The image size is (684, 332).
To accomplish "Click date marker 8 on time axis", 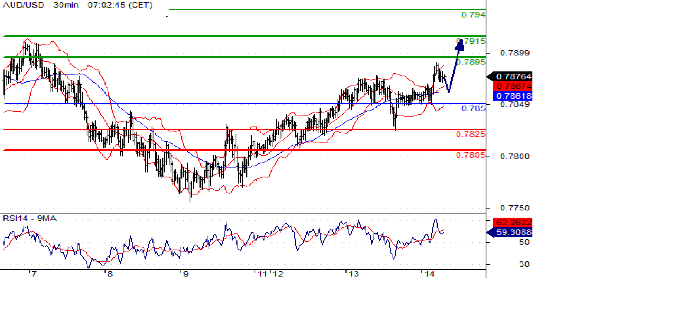I will [x=110, y=274].
